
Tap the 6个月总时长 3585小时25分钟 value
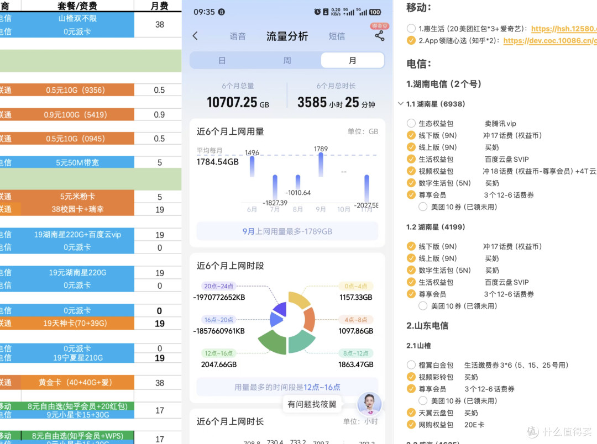336,102
